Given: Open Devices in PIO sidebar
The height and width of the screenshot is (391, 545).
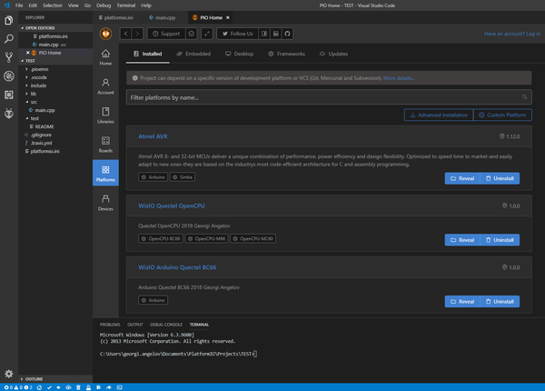Looking at the screenshot, I should tap(105, 203).
